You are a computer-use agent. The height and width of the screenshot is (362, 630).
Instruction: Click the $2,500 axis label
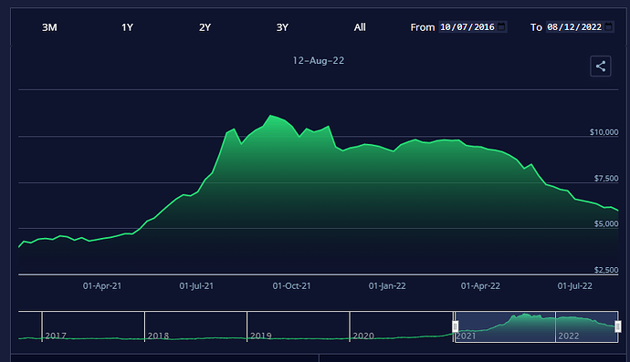606,270
